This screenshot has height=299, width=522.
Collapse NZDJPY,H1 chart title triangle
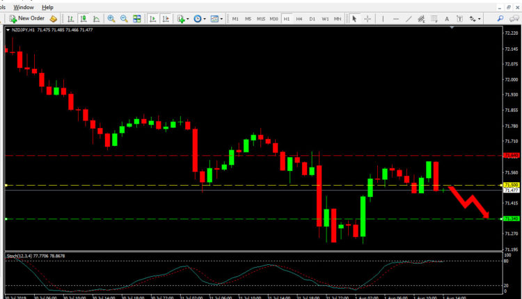[x=8, y=30]
